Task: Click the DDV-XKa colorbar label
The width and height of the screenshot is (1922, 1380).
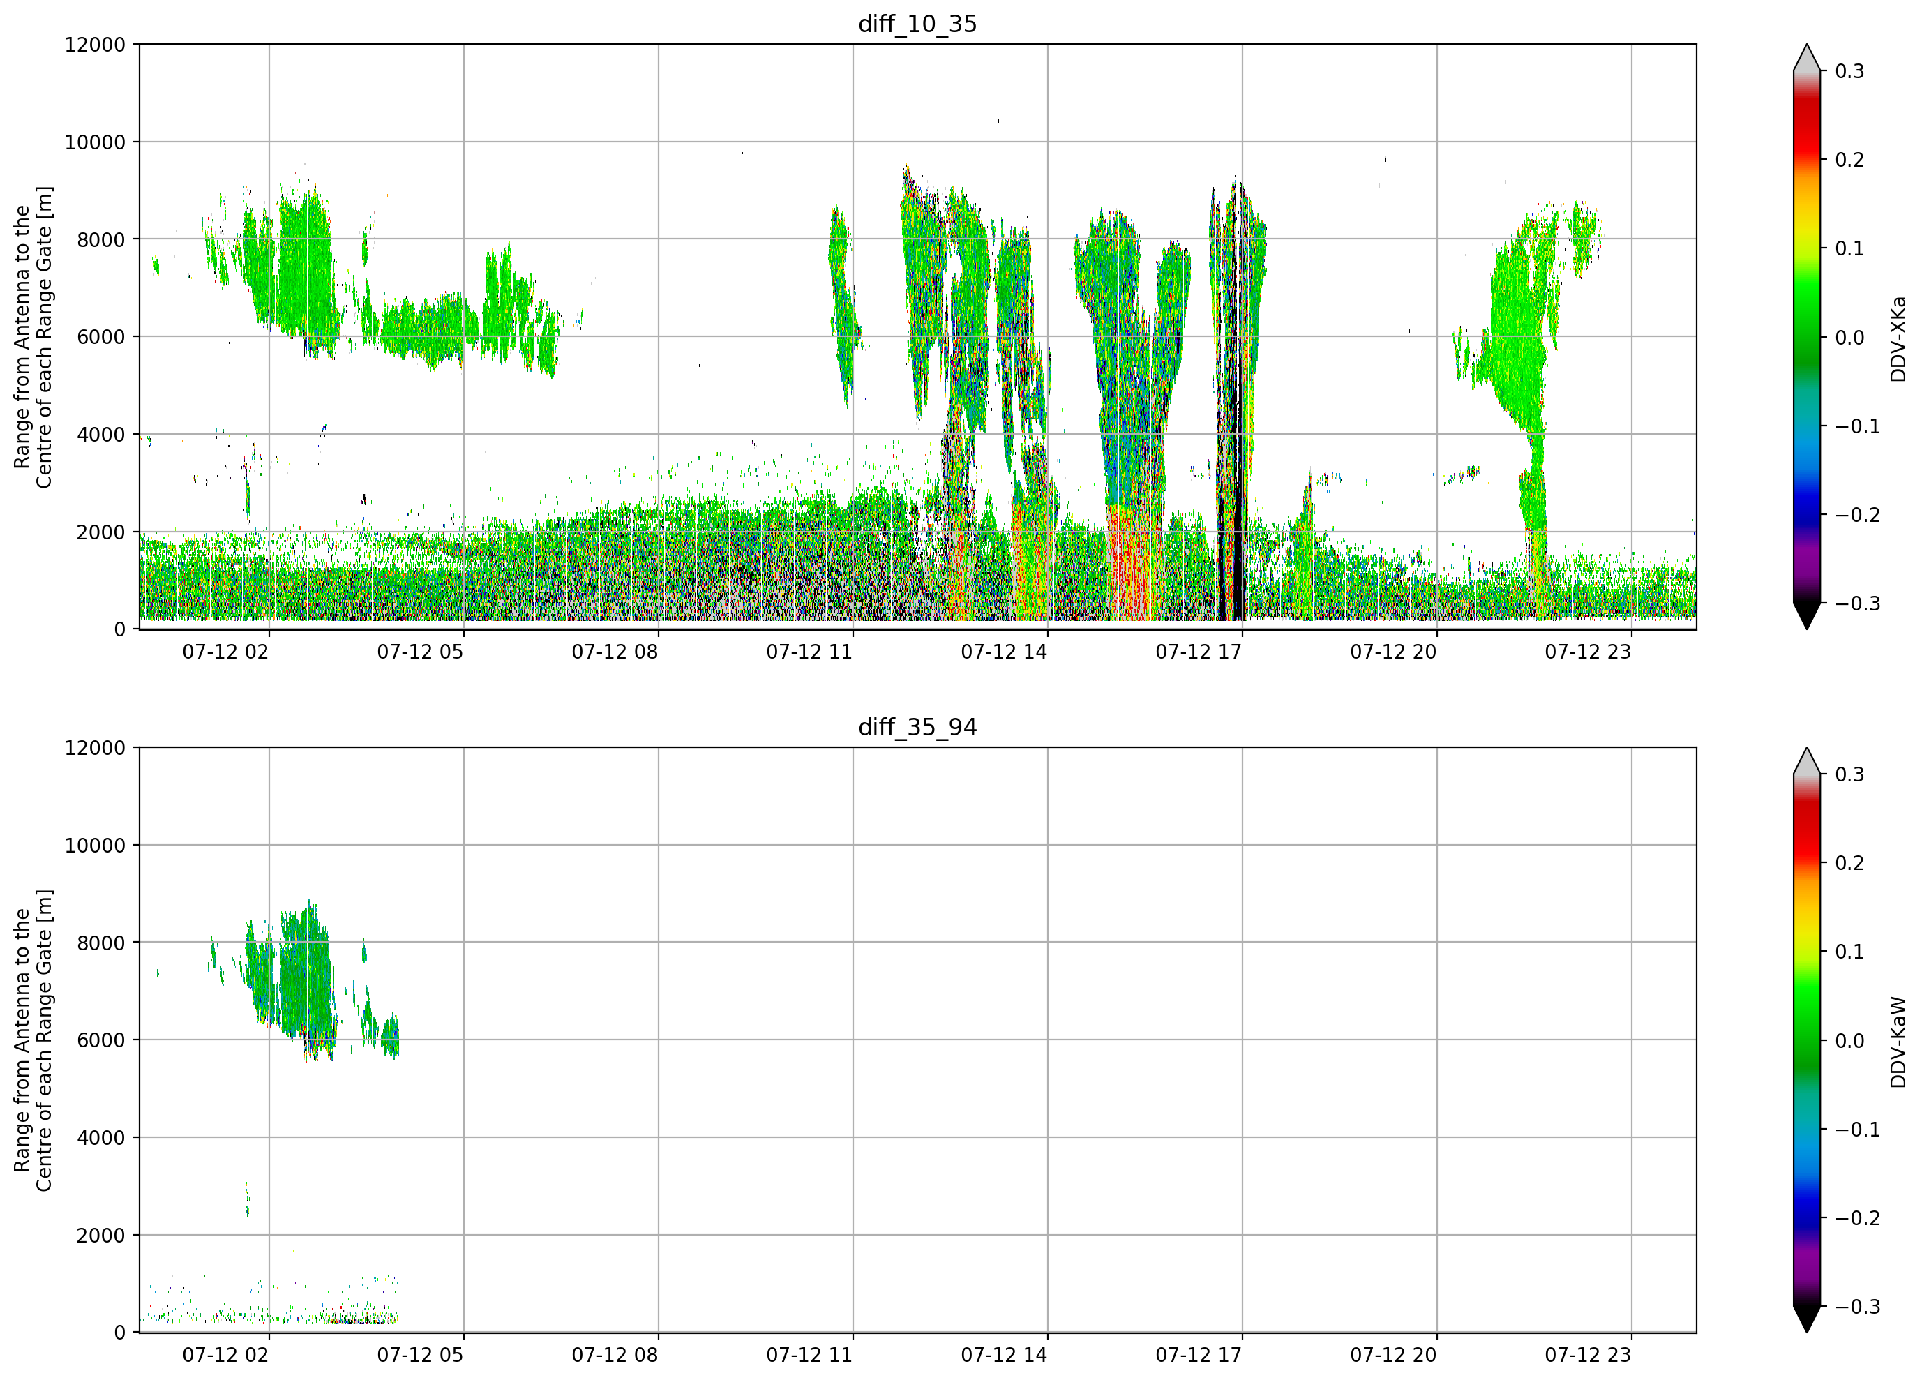Action: 1898,339
